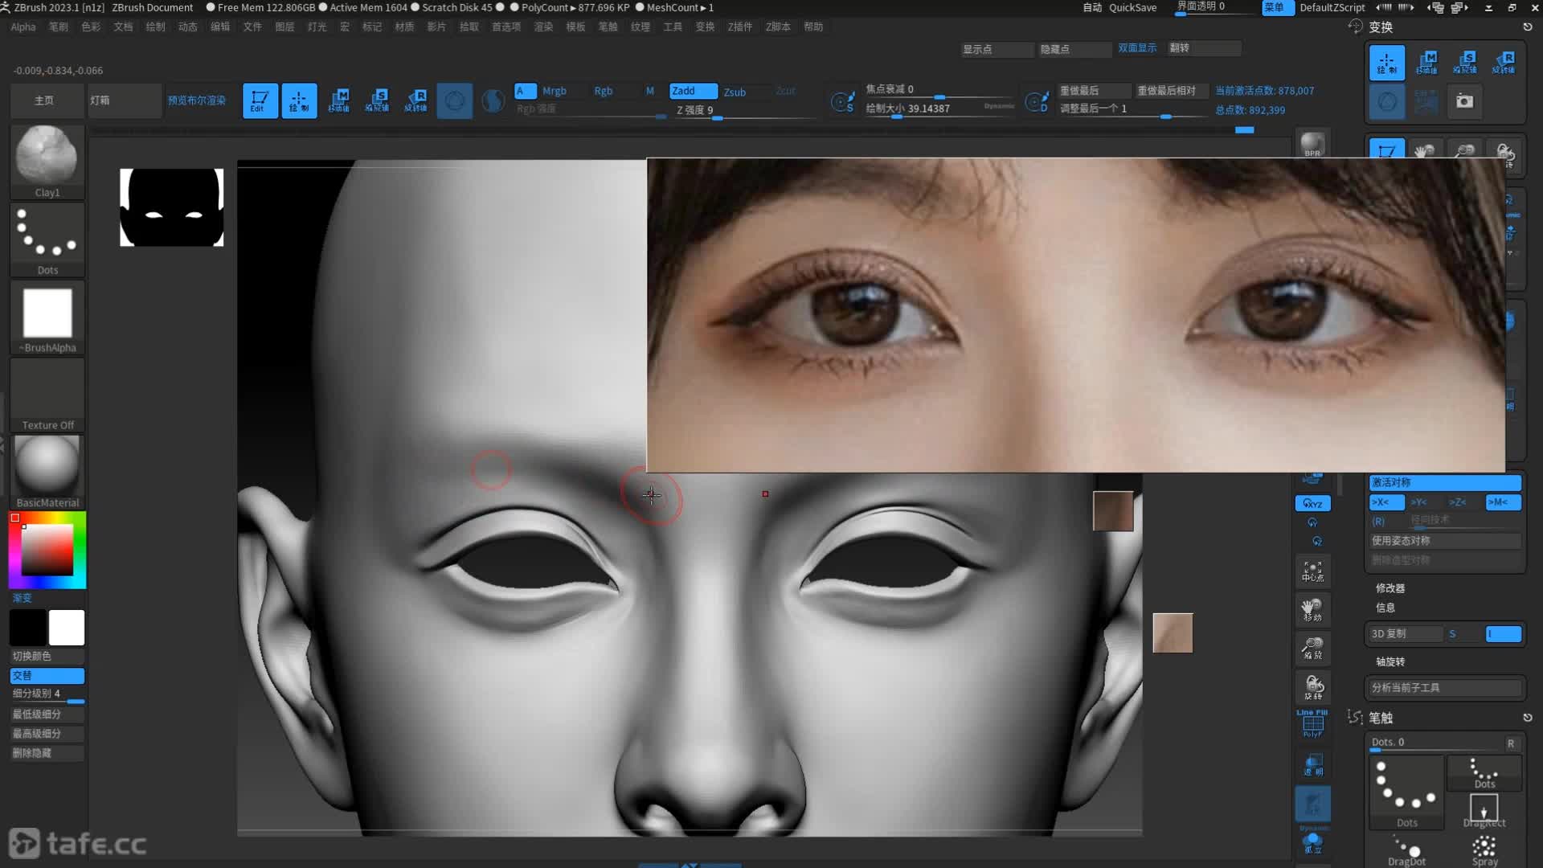Collapse the 笔触 (Stroke) palette header
This screenshot has width=1543, height=868.
click(x=1381, y=718)
